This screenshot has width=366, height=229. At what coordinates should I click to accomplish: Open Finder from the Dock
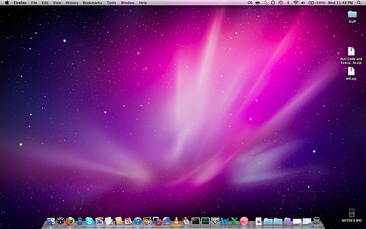[51, 221]
